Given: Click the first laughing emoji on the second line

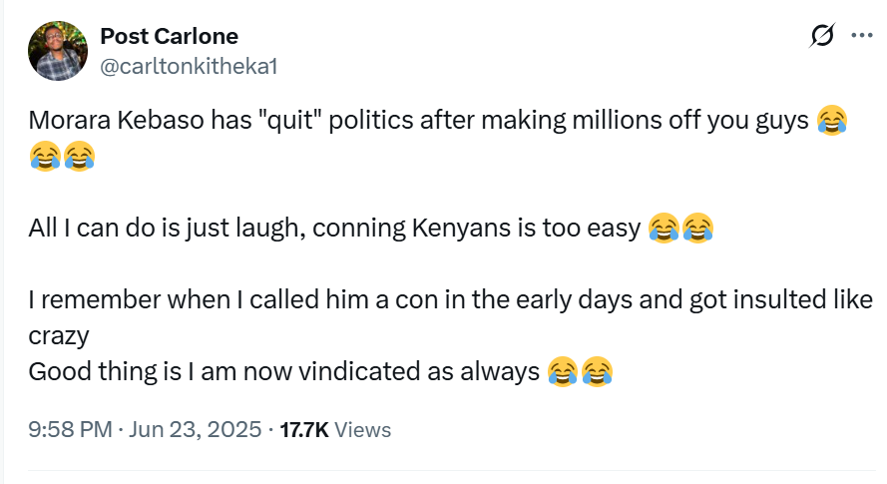Looking at the screenshot, I should click(x=45, y=156).
